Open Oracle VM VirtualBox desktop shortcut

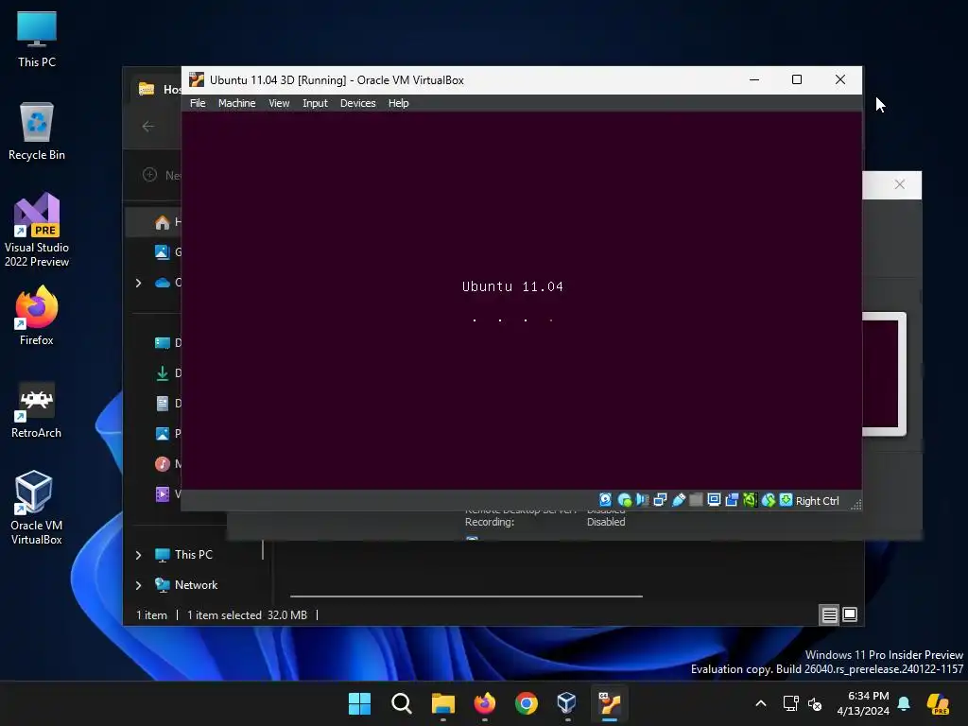[x=37, y=508]
